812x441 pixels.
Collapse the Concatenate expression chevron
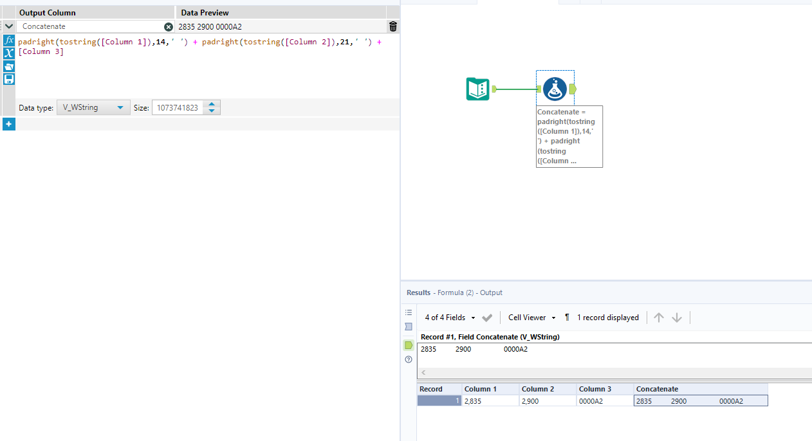[9, 26]
